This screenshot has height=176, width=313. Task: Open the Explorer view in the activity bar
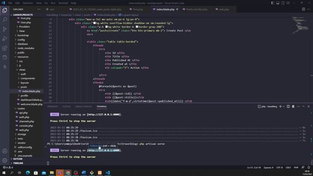[4, 10]
